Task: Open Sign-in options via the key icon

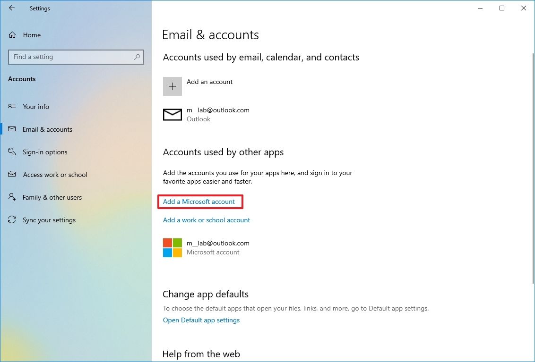Action: tap(11, 152)
